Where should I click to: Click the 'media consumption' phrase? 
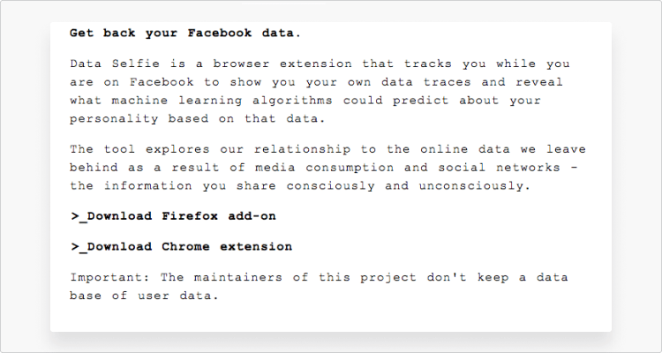pyautogui.click(x=324, y=168)
